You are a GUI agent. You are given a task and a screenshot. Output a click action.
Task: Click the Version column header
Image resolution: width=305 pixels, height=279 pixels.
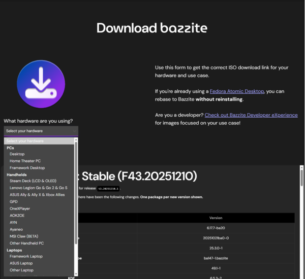[216, 218]
